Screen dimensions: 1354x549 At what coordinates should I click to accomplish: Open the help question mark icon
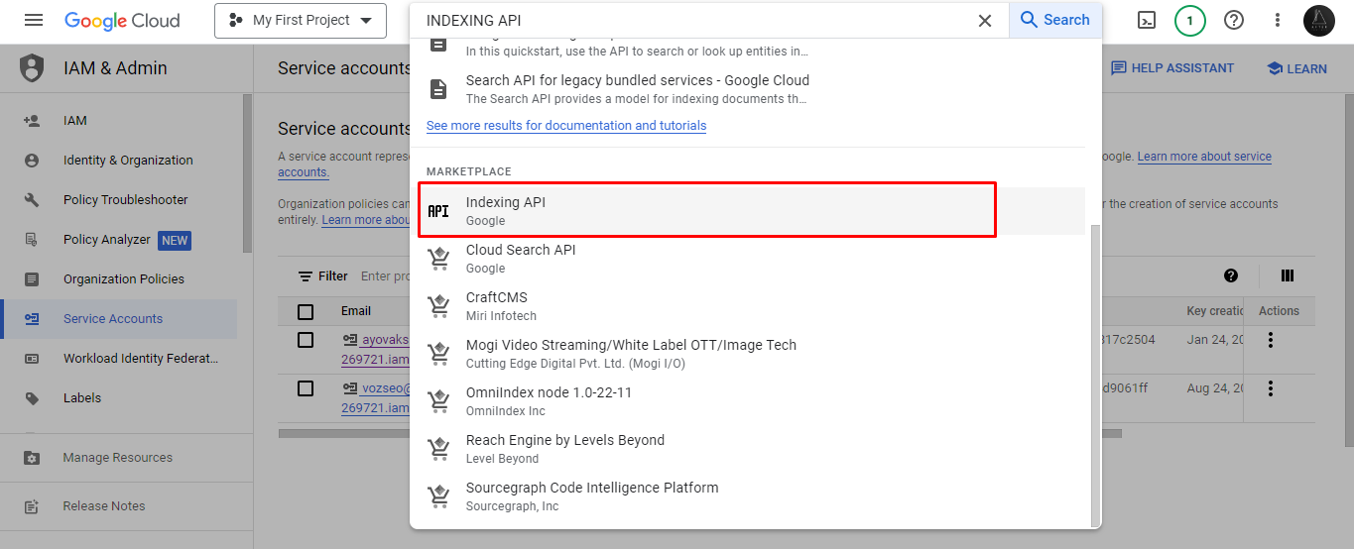[x=1234, y=20]
